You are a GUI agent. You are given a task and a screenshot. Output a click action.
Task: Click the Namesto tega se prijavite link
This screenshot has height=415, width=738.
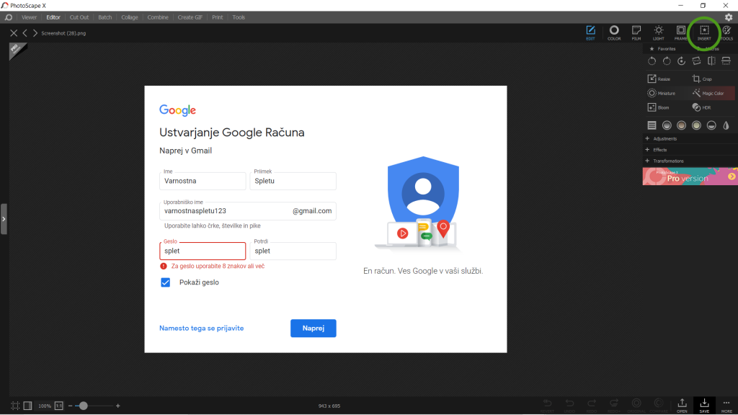(x=202, y=329)
